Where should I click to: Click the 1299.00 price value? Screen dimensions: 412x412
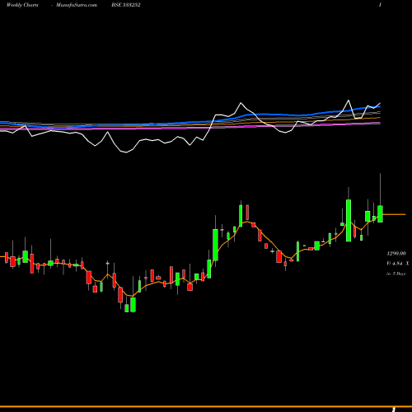[396, 253]
